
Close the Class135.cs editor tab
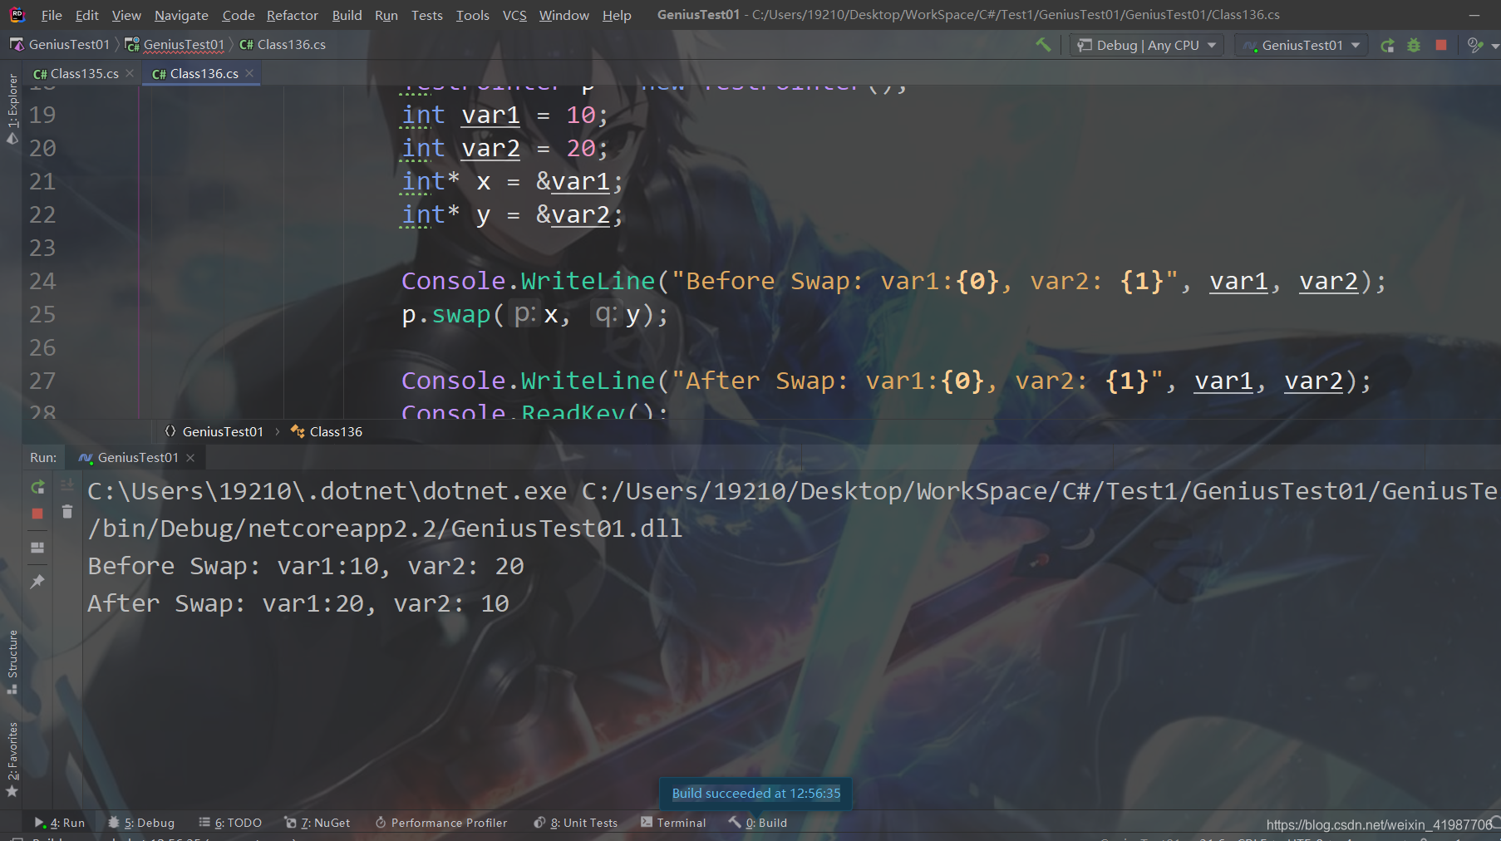[x=130, y=73]
